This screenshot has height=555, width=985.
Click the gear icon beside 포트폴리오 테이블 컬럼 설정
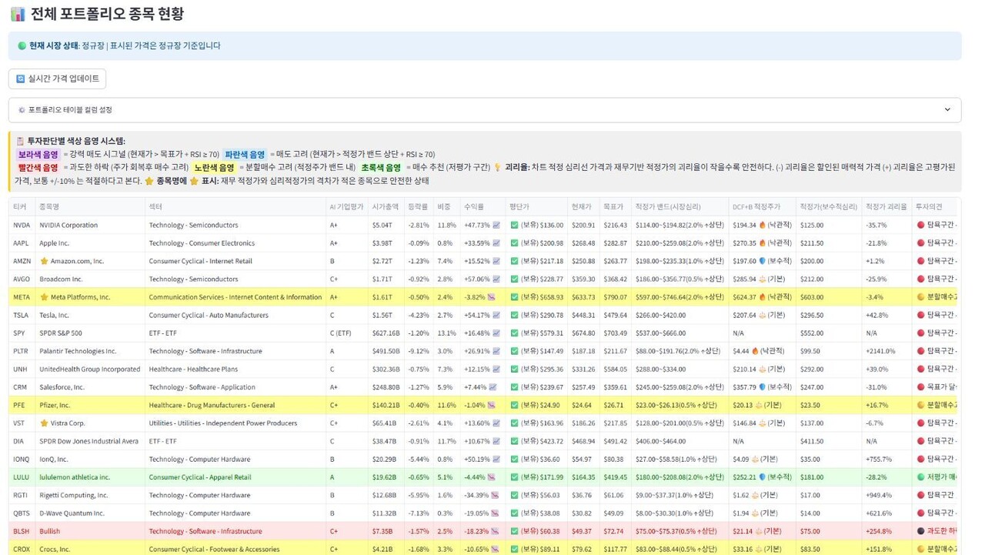coord(22,110)
